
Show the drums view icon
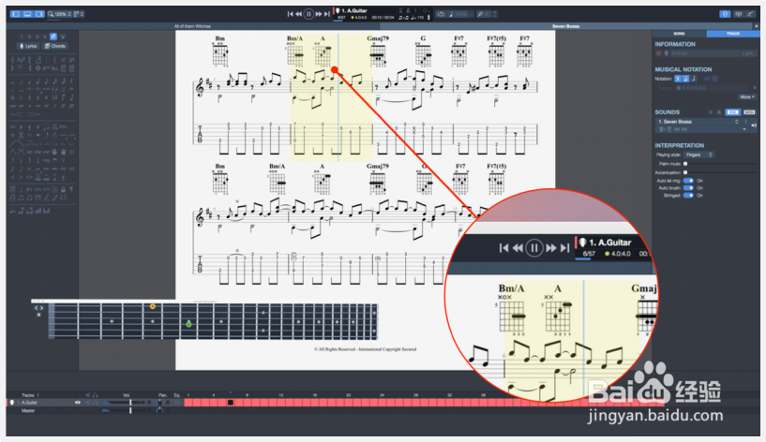pyautogui.click(x=750, y=14)
